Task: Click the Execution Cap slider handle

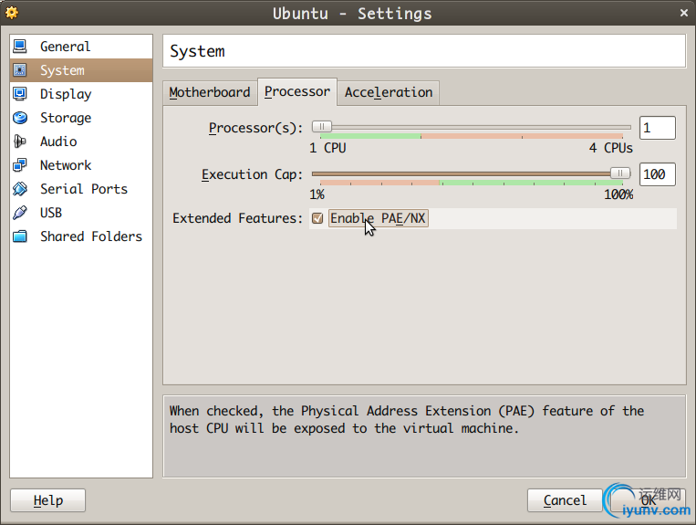Action: [620, 173]
